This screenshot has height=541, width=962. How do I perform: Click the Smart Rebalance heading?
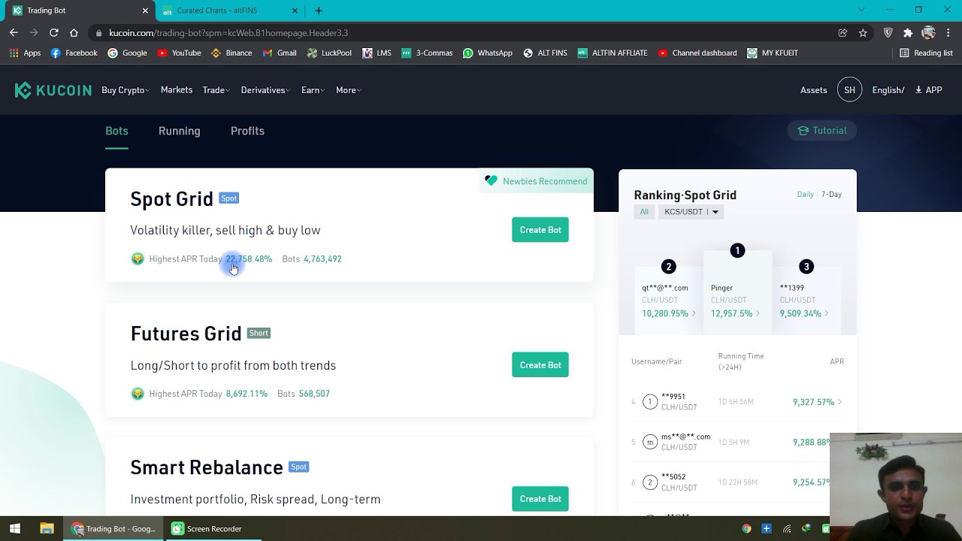[207, 467]
